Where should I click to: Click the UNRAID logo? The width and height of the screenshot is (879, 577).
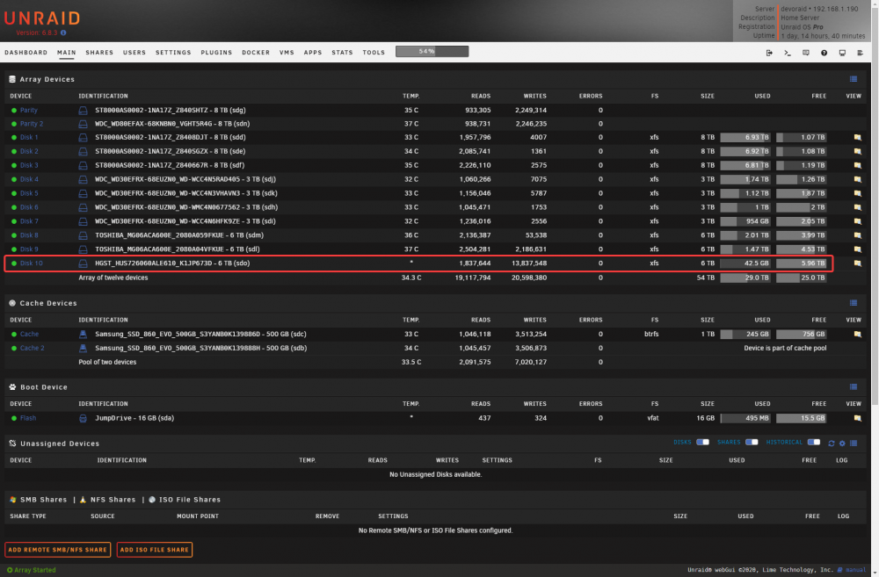[42, 18]
